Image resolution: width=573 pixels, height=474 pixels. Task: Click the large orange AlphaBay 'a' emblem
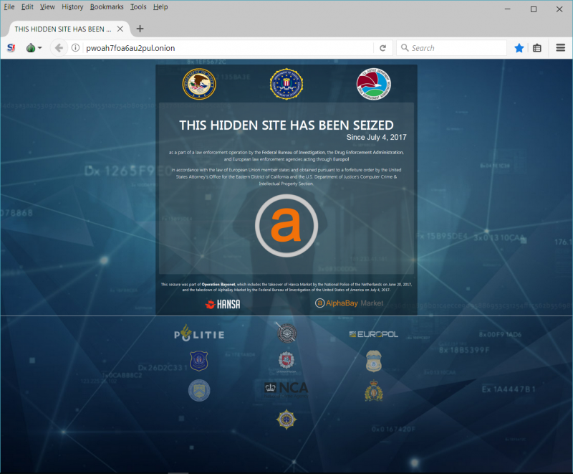point(286,226)
